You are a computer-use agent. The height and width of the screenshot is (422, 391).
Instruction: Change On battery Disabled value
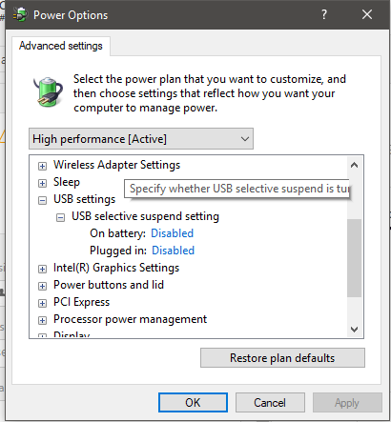click(x=172, y=233)
